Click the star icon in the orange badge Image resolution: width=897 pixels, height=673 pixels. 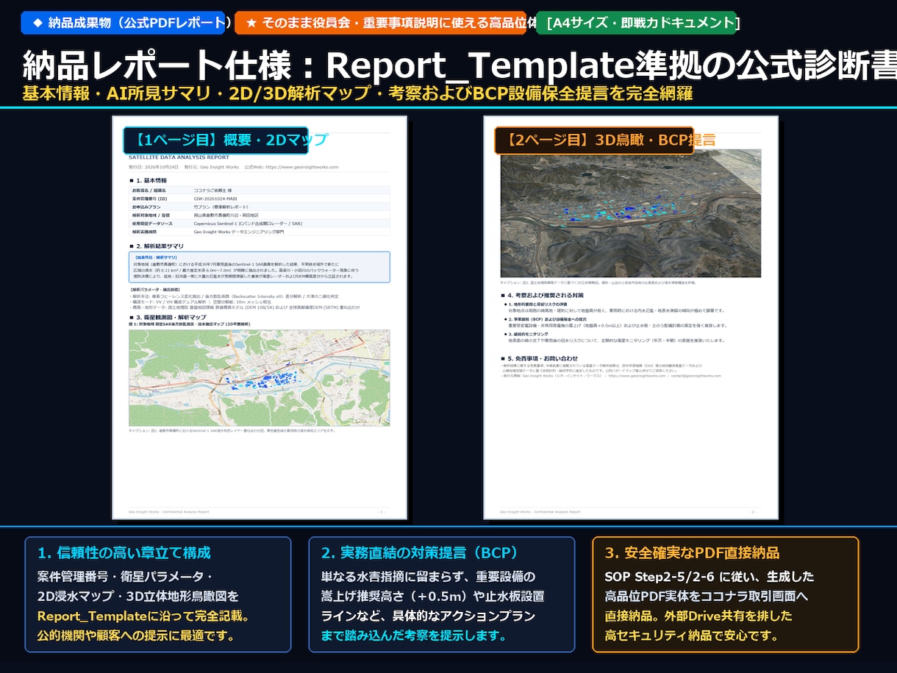click(251, 23)
